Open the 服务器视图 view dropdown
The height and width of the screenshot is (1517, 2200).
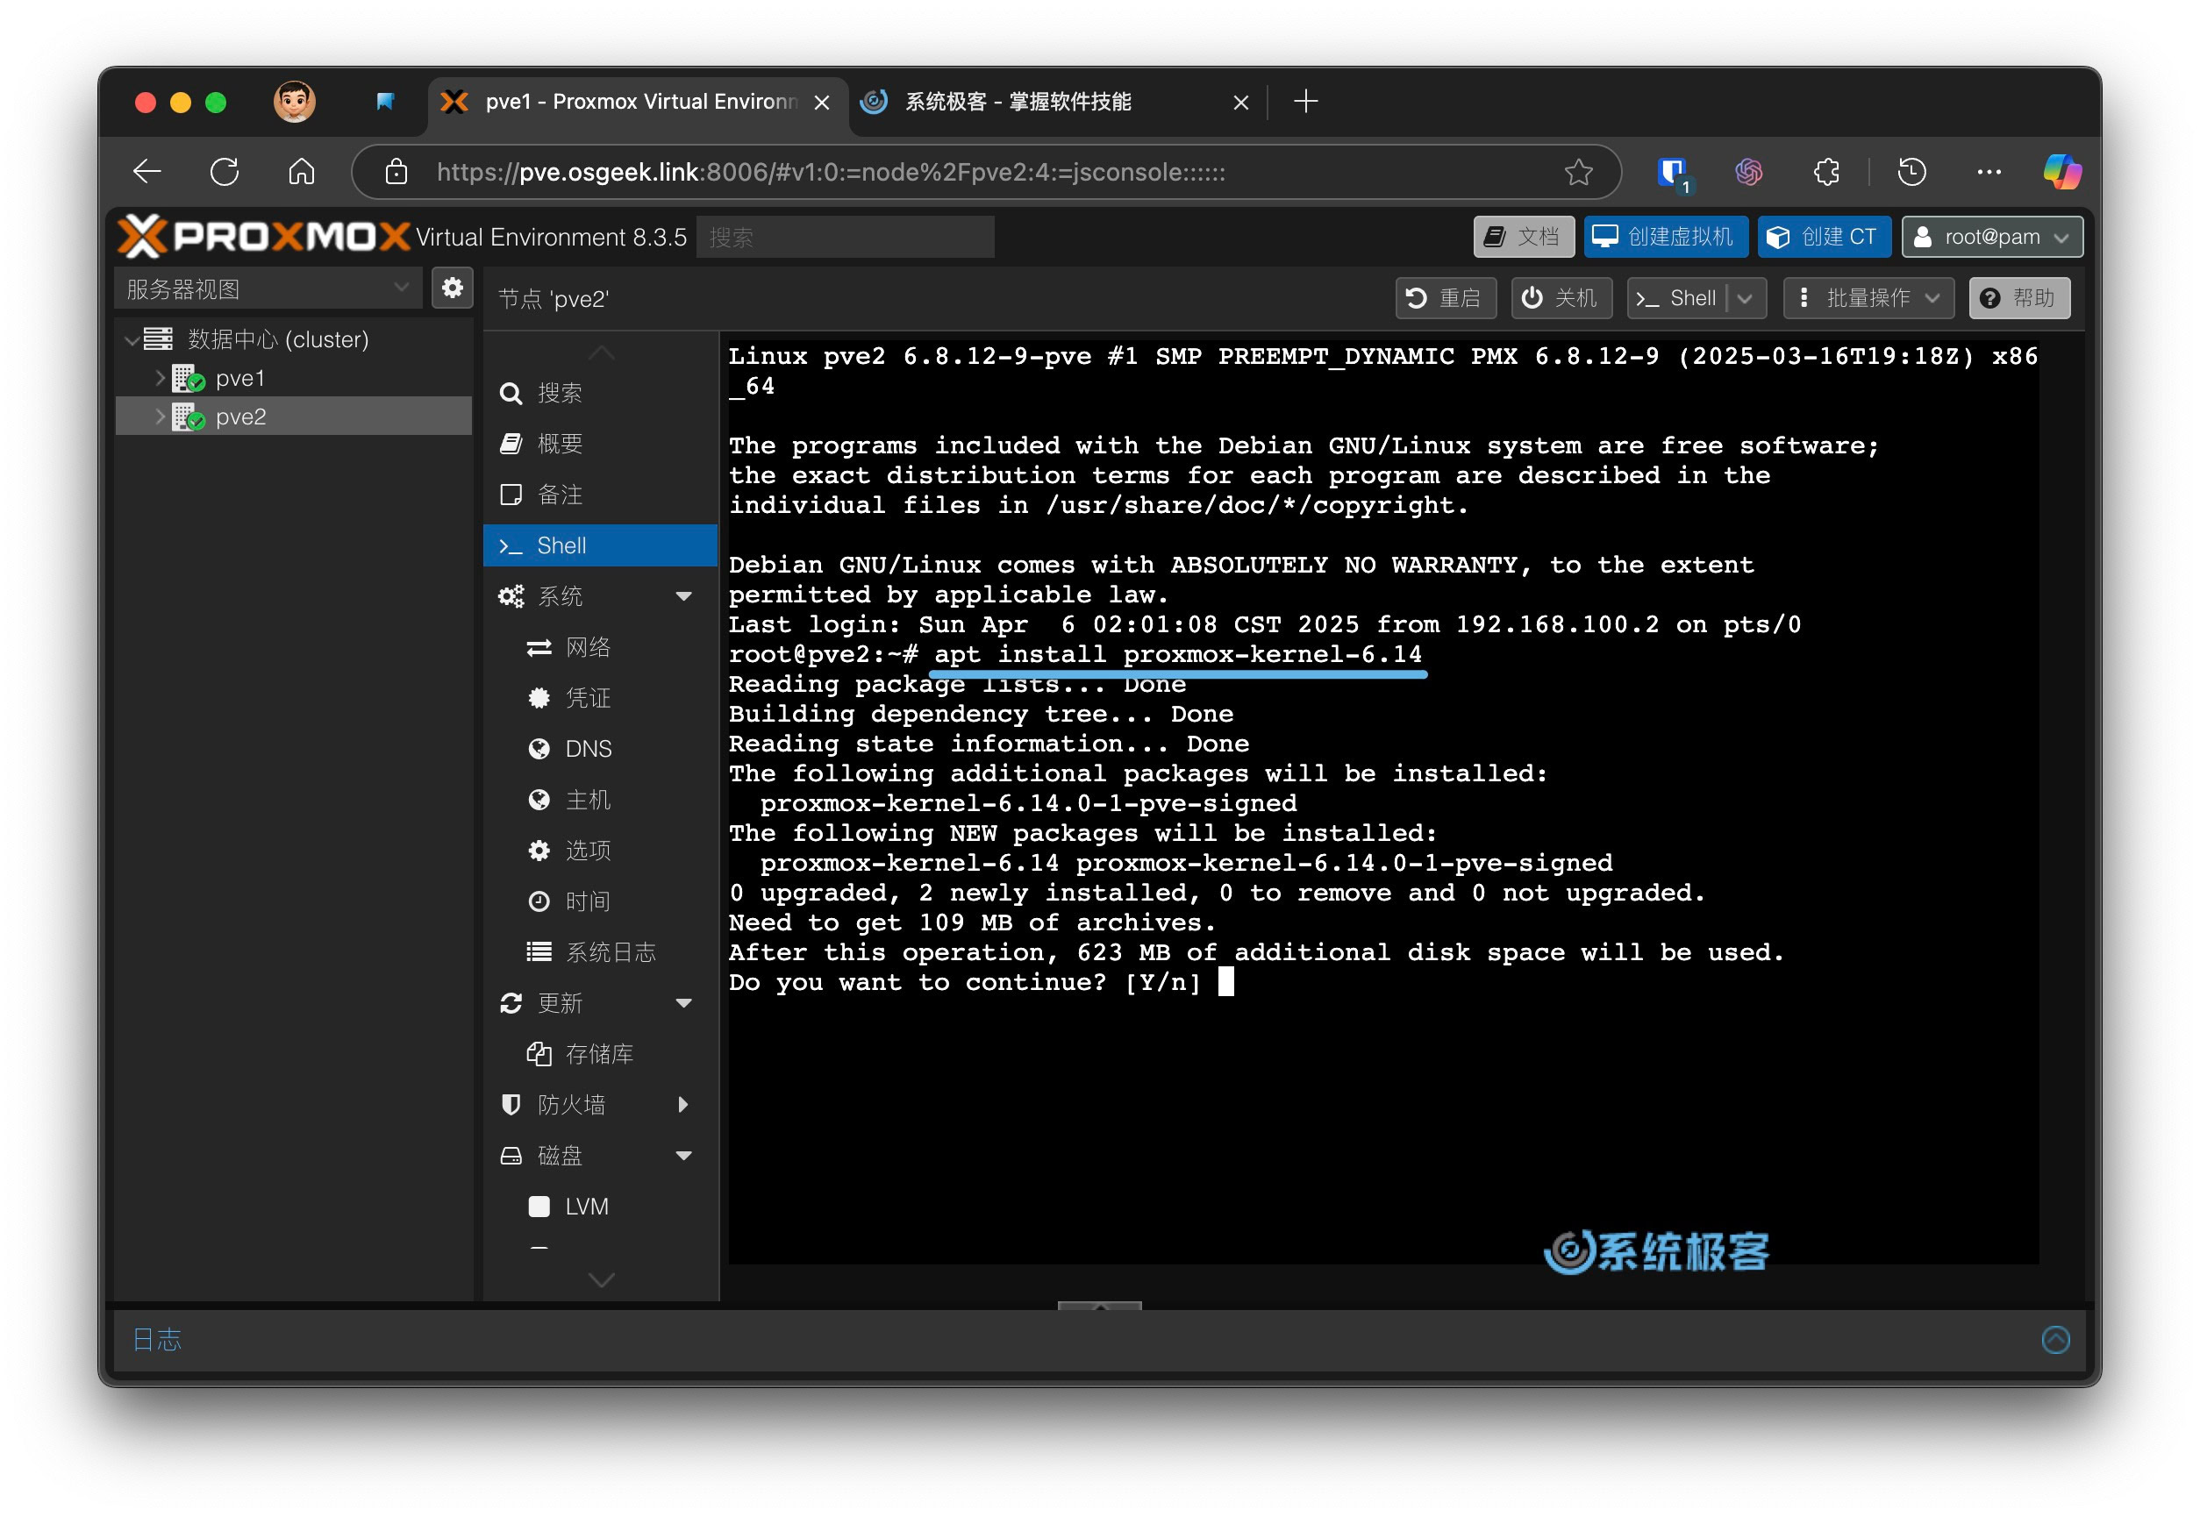point(268,288)
